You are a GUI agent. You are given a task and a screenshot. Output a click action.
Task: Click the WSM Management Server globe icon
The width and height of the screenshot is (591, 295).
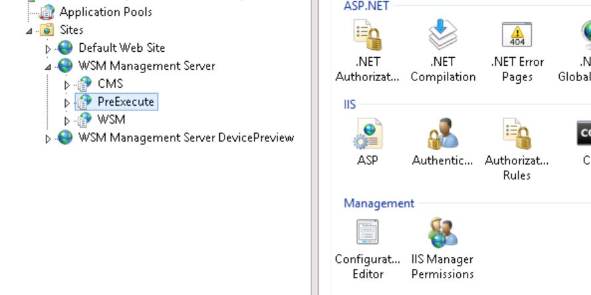coord(65,66)
